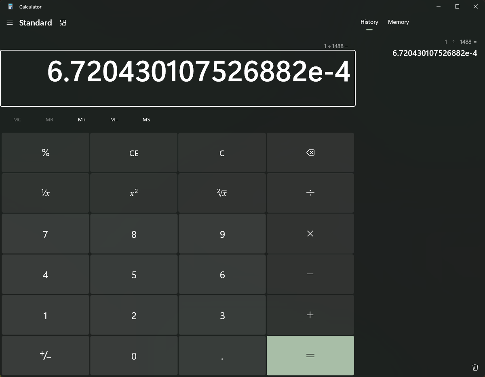Click the C clear button
This screenshot has height=377, width=485.
(222, 152)
